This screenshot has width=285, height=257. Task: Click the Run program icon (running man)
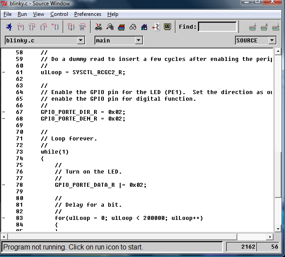(9, 27)
